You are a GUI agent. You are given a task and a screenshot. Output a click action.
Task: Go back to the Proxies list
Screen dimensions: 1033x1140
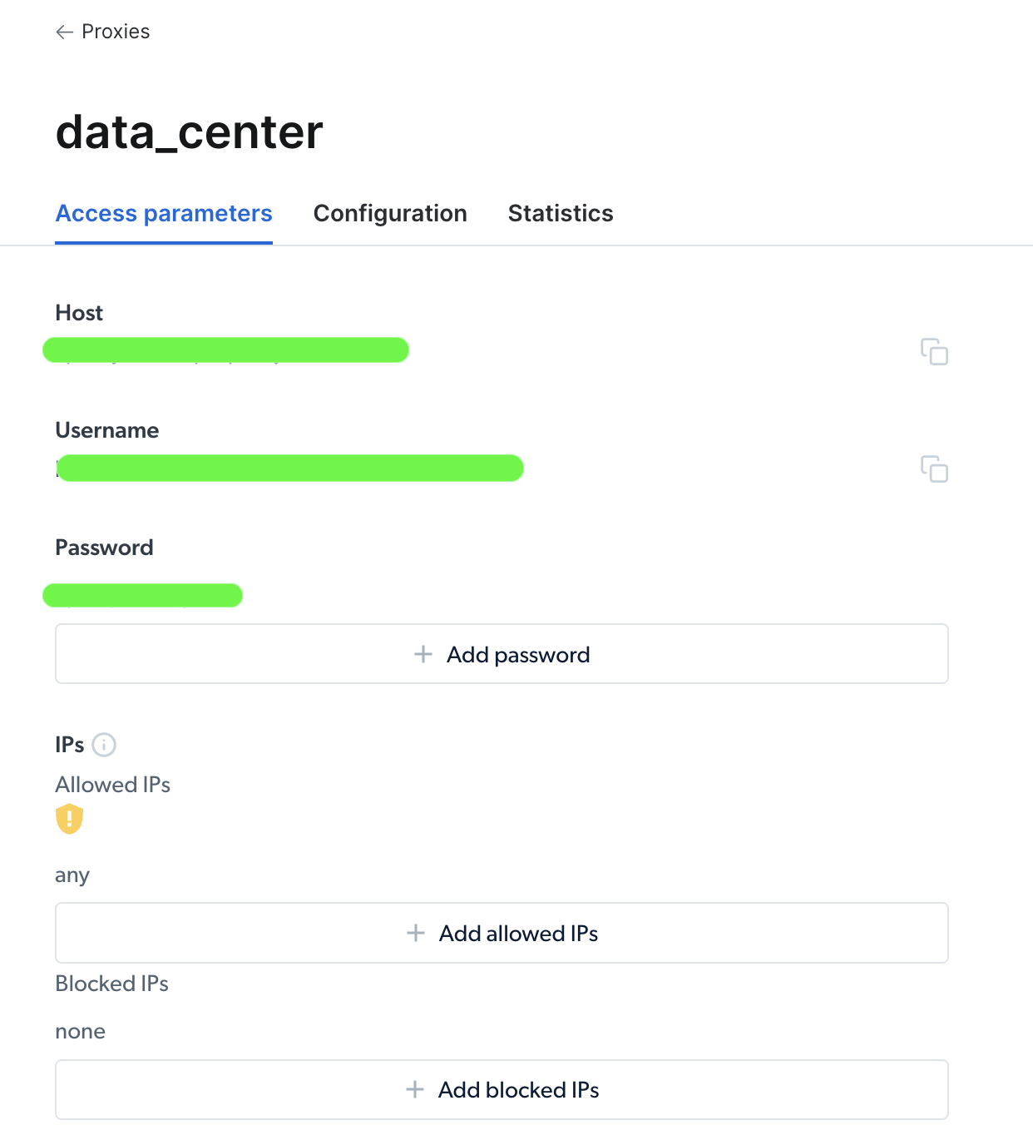click(115, 32)
